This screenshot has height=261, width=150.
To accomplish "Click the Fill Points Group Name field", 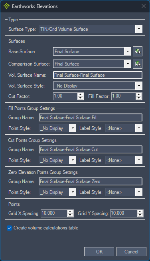I will point(91,118).
